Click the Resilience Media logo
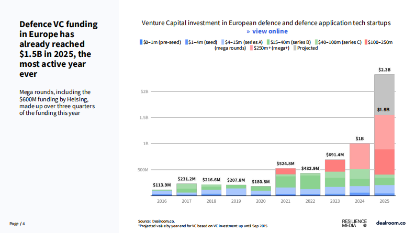The image size is (415, 233). [x=352, y=223]
